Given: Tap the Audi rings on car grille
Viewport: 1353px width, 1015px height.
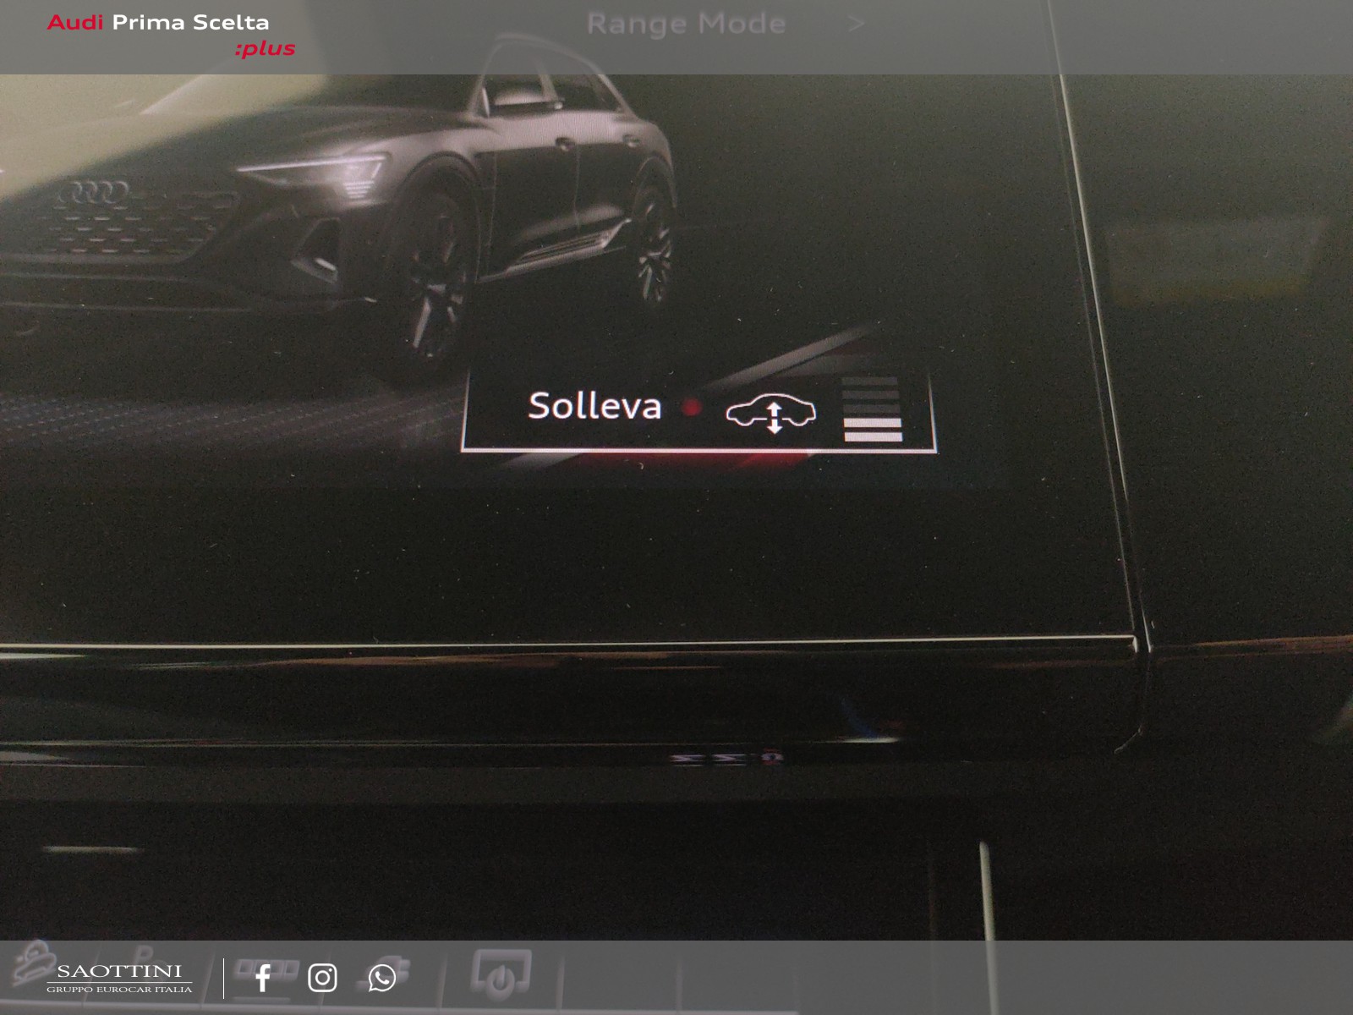Looking at the screenshot, I should click(92, 194).
